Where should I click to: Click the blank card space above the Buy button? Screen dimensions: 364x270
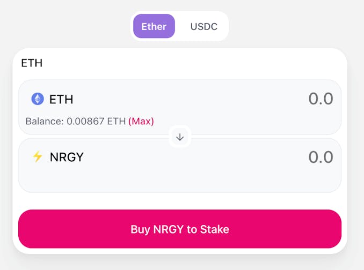tap(180, 201)
